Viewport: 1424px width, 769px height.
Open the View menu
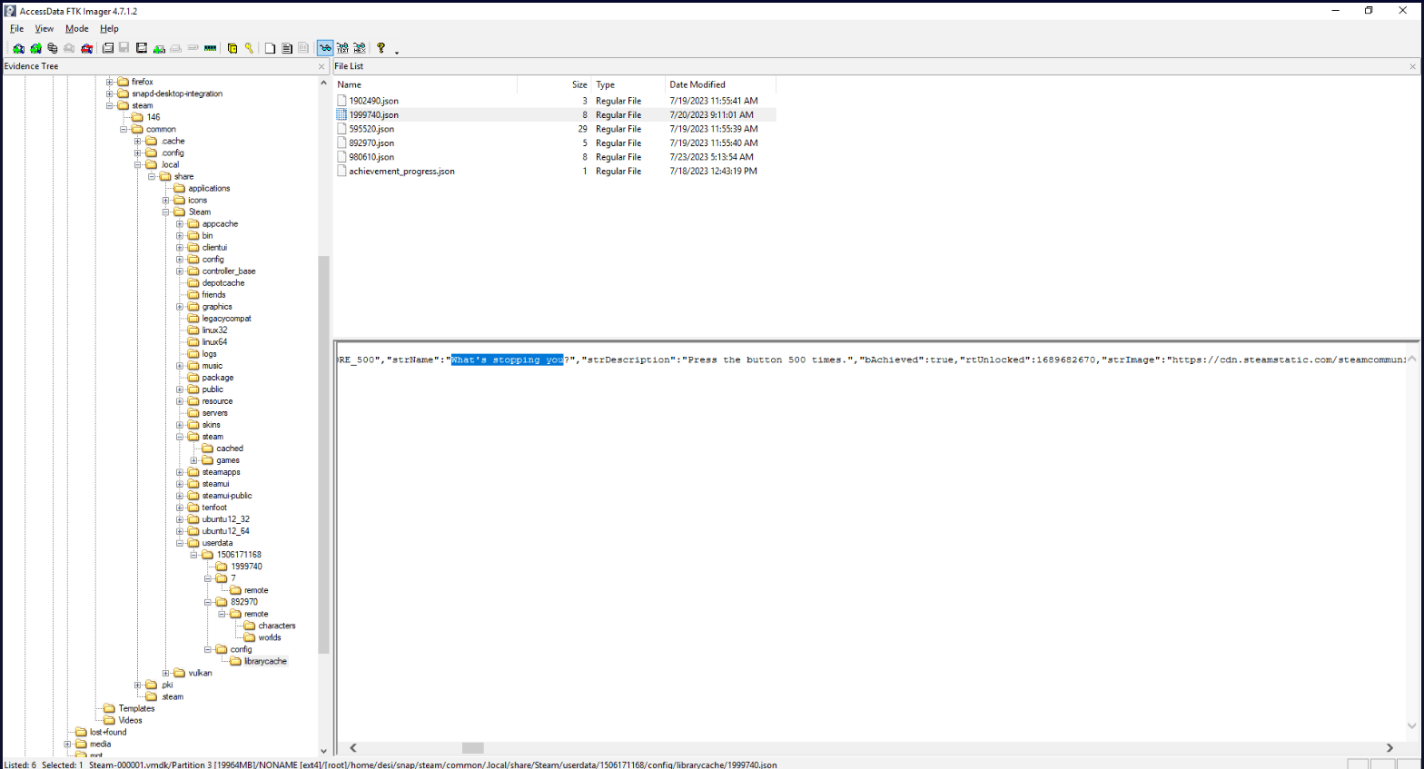(x=44, y=29)
